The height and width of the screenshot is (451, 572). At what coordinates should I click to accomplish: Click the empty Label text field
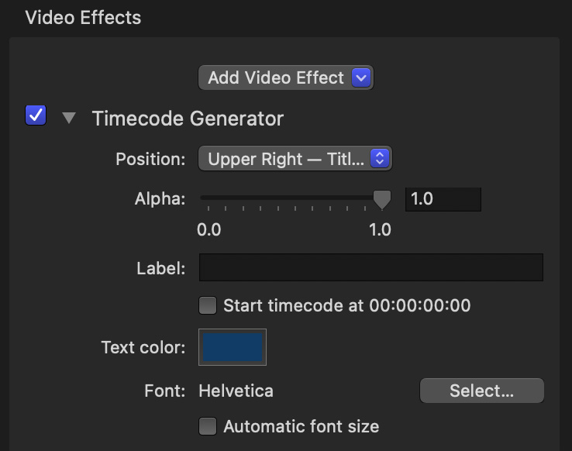[370, 267]
